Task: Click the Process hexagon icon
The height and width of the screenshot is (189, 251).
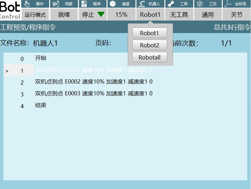Action: (200, 4)
